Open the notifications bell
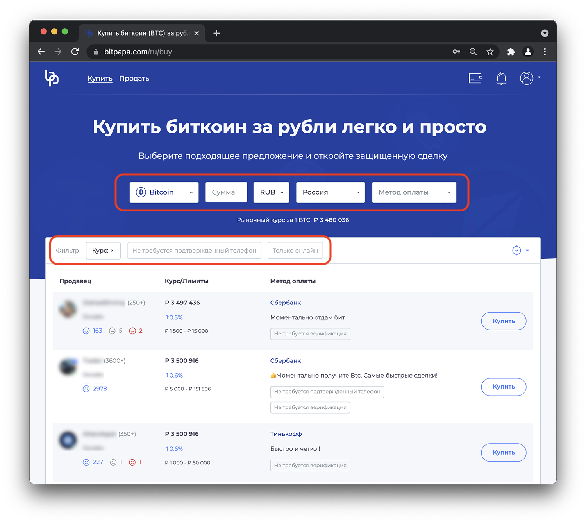The image size is (586, 523). click(x=501, y=78)
